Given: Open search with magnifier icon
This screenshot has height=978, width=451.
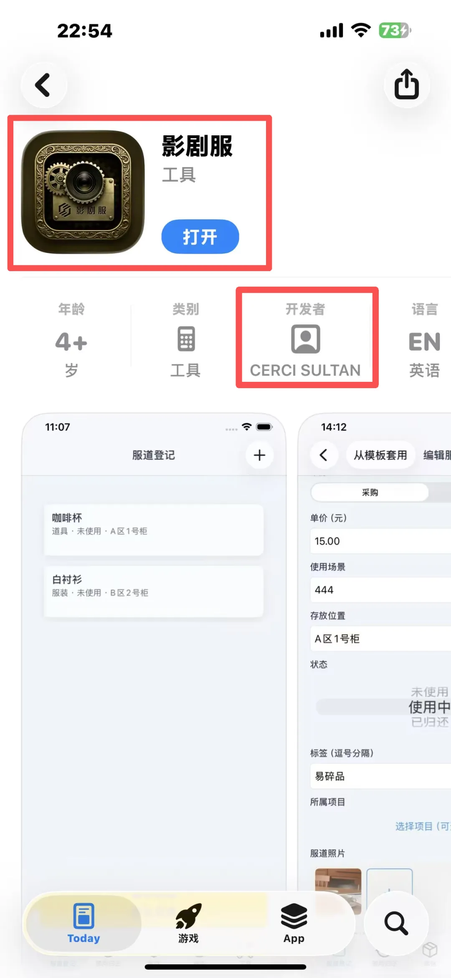Looking at the screenshot, I should pyautogui.click(x=396, y=924).
